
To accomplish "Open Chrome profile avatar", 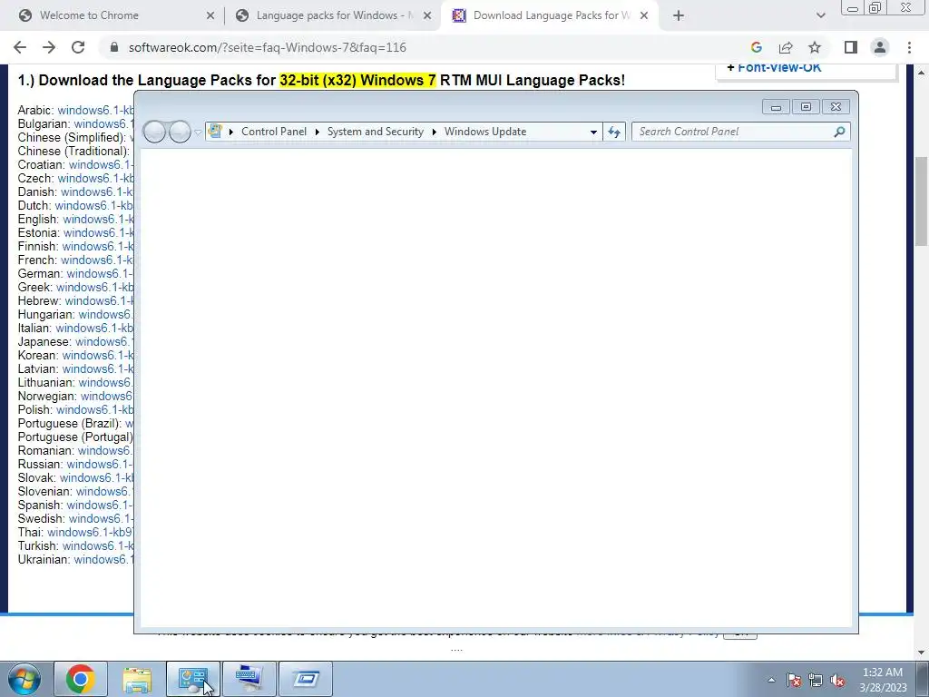I will (880, 47).
